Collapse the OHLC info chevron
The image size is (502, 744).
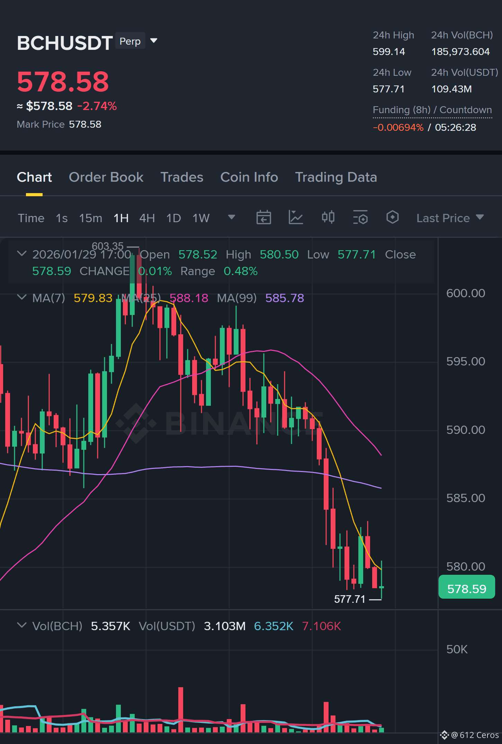click(22, 254)
